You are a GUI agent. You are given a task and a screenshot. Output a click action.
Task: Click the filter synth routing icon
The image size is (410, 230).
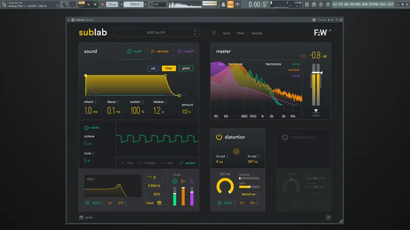point(87,202)
